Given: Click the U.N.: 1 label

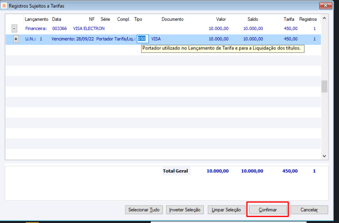Looking at the screenshot, I should (34, 39).
